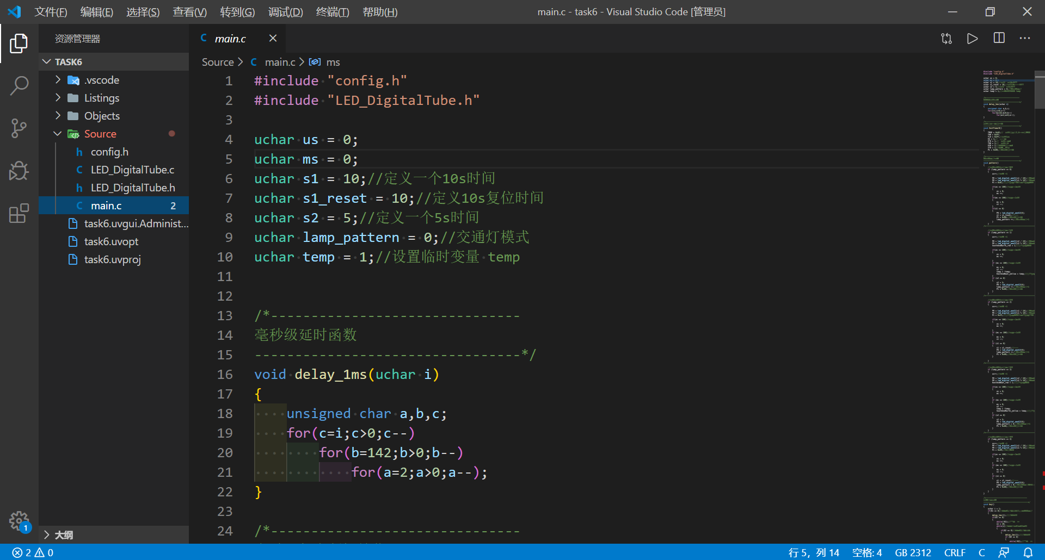Select C language mode in status bar
This screenshot has width=1045, height=560.
982,552
